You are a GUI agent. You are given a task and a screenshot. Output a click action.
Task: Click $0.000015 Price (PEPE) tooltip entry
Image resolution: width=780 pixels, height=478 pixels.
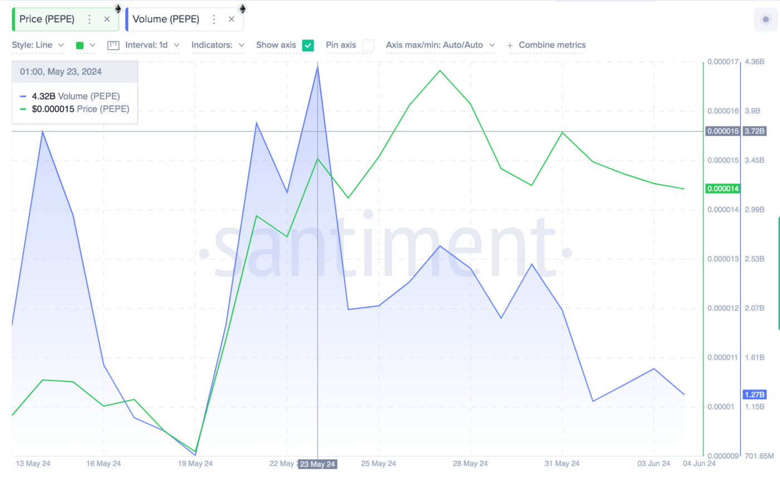point(76,109)
